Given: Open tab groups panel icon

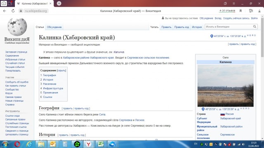Looking at the screenshot, I should (x=10, y=3).
